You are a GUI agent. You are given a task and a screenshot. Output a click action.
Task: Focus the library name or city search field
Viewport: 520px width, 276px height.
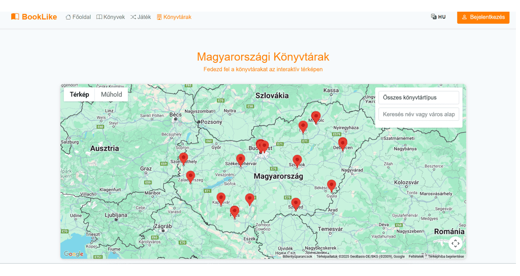point(418,114)
